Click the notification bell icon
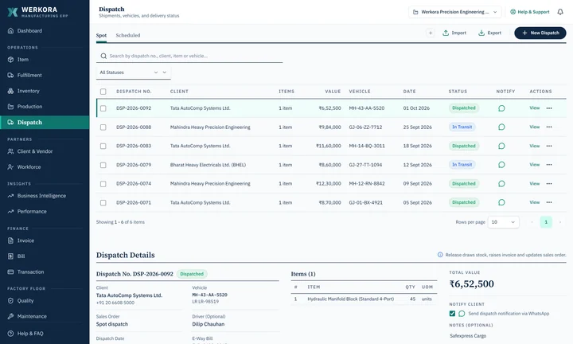 coord(559,12)
